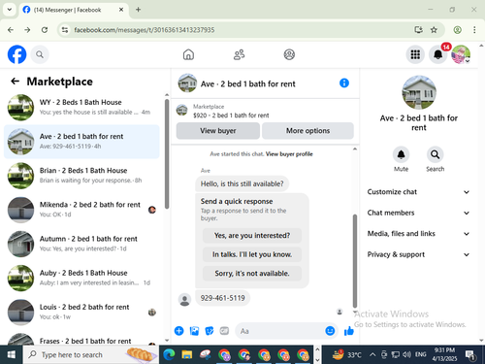This screenshot has width=485, height=364.
Task: Open the weather widget showing 33°C
Action: point(347,355)
